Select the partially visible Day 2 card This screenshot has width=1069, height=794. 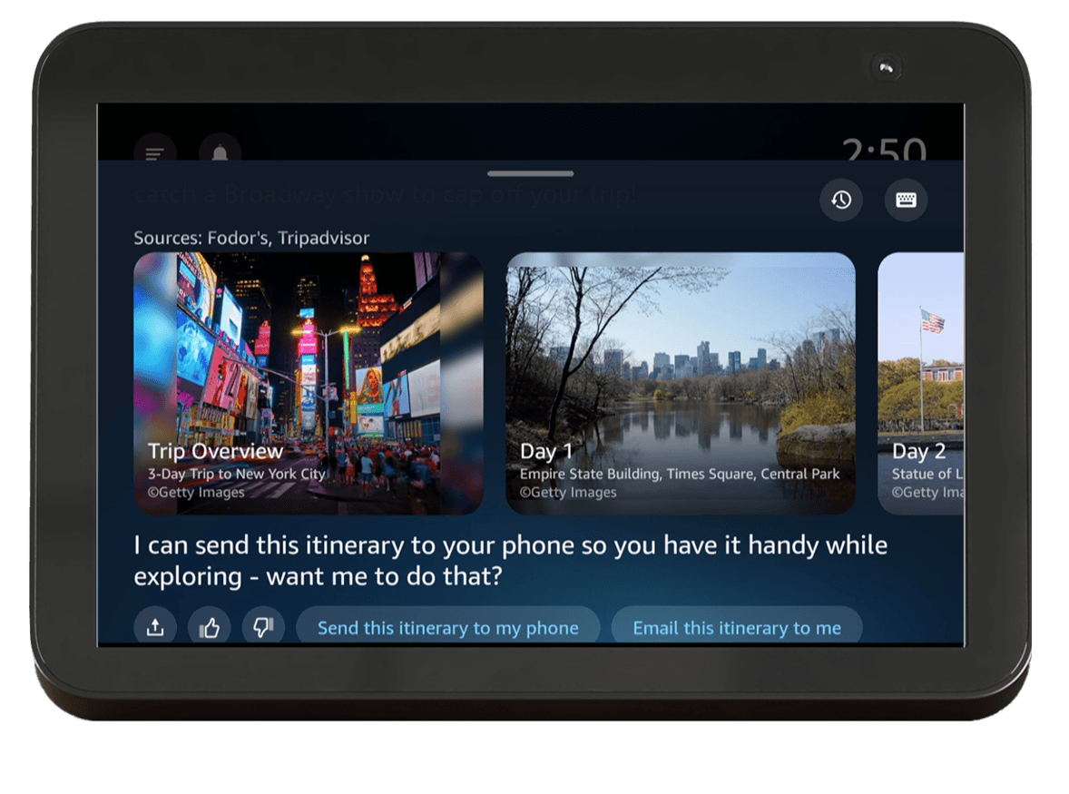(920, 381)
